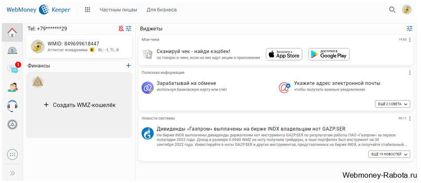The width and height of the screenshot is (421, 183).
Task: Open the home icon in sidebar
Action: (x=12, y=32)
